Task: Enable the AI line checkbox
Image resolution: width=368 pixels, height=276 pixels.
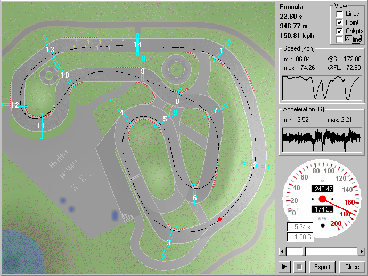Action: coord(339,39)
